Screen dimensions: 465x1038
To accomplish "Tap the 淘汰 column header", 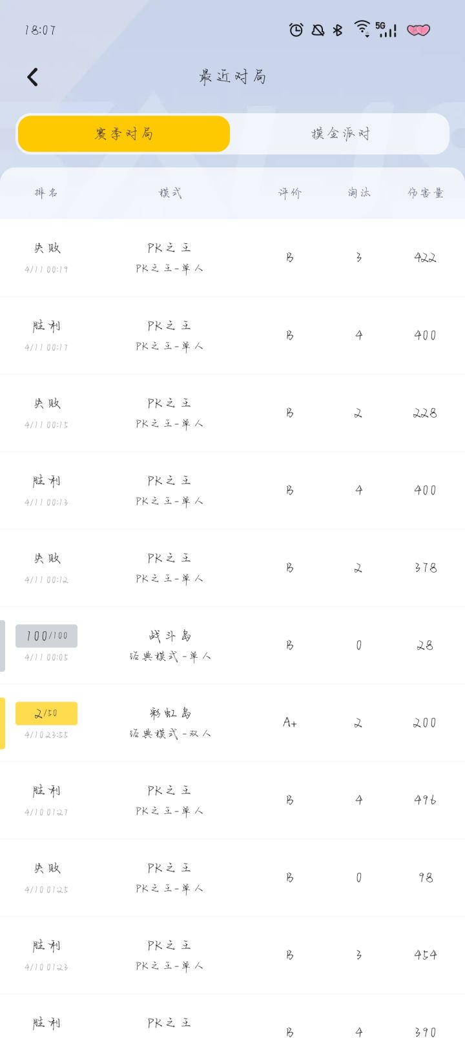I will pyautogui.click(x=359, y=192).
